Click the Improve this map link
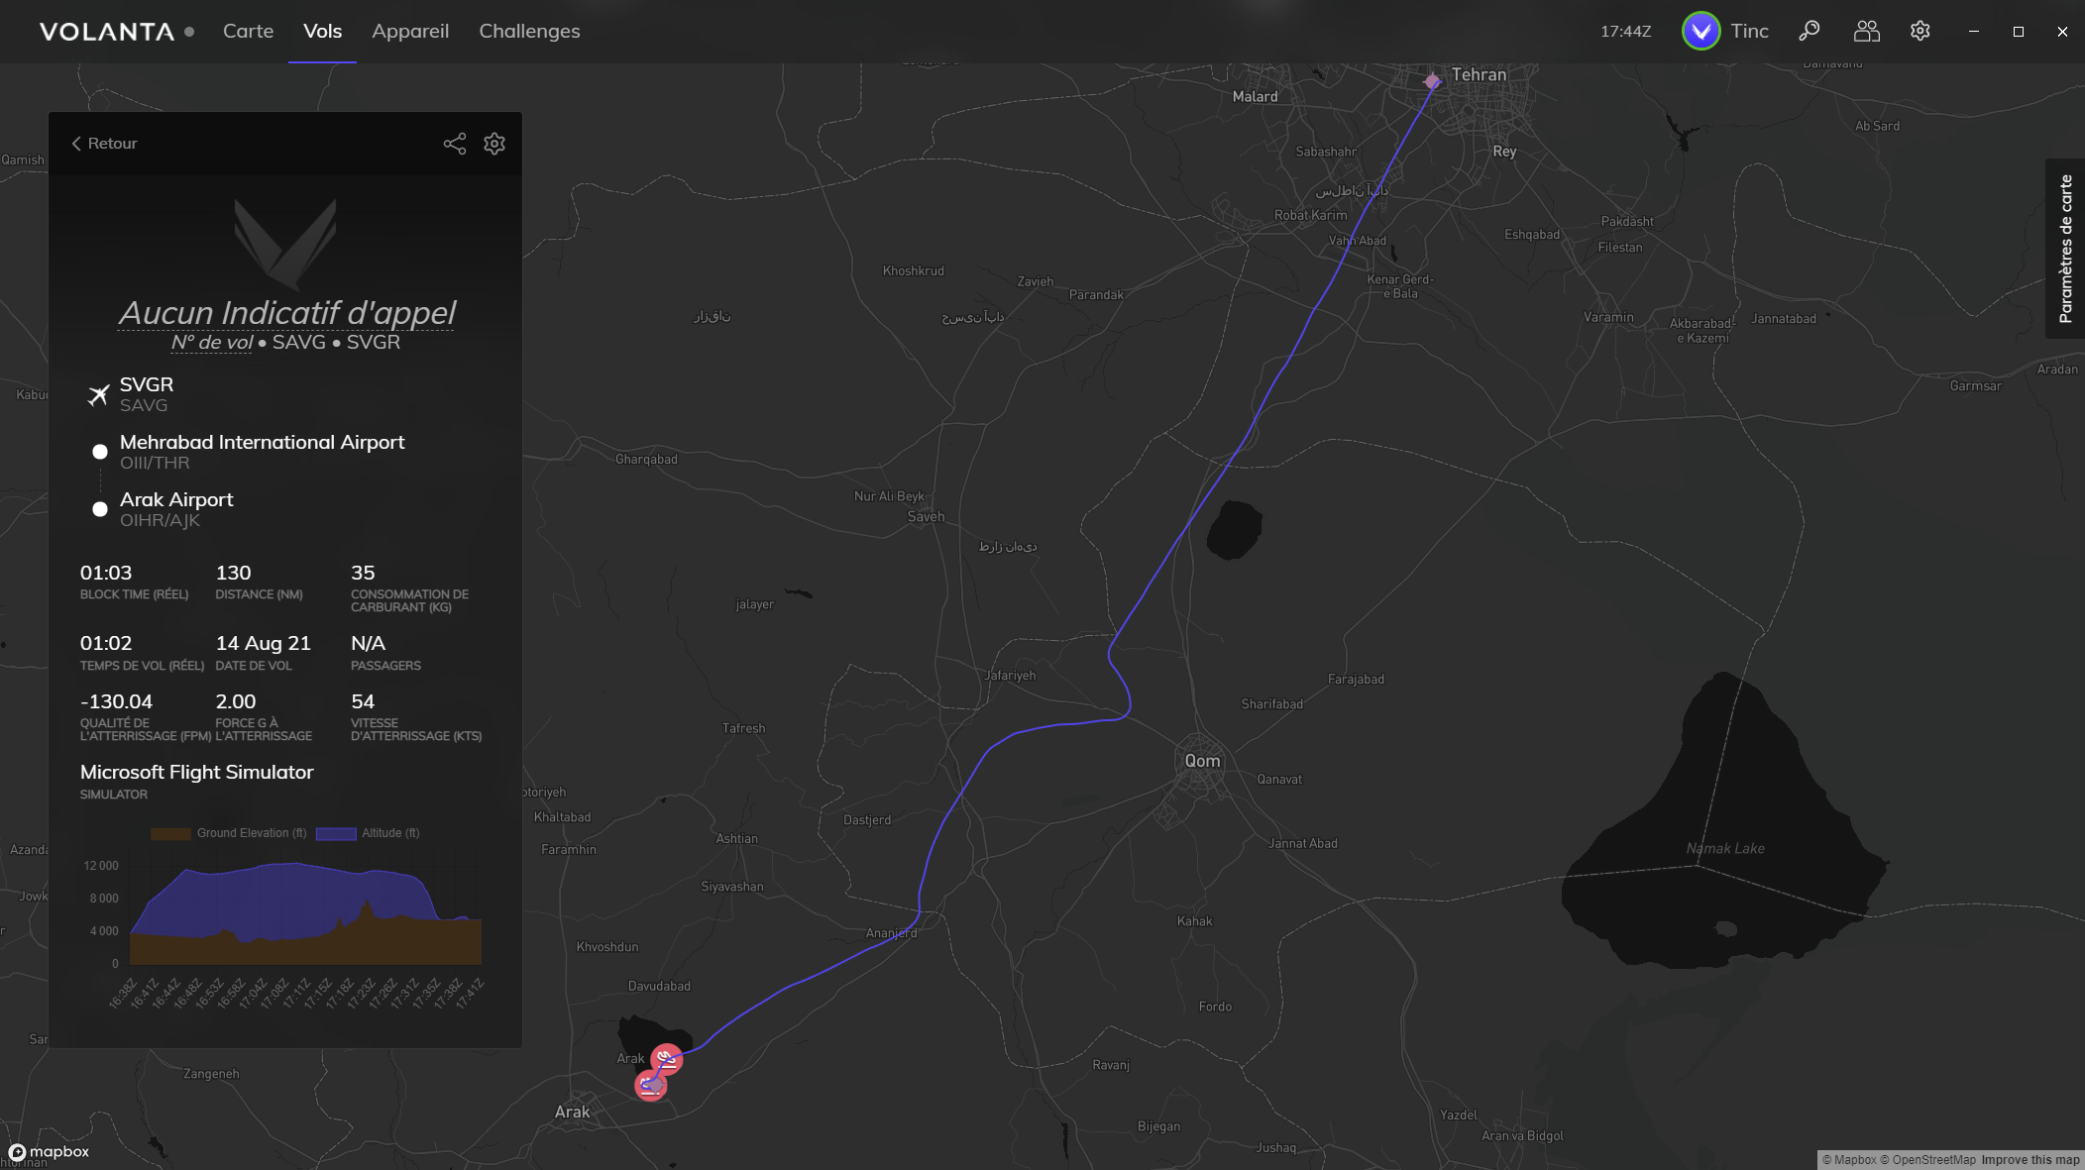 2030,1160
